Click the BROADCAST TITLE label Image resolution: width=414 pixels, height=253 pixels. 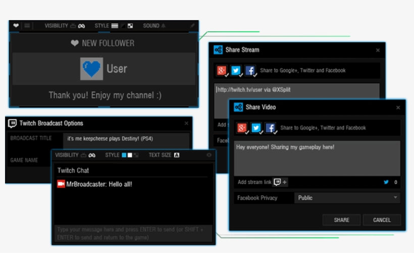pos(31,138)
